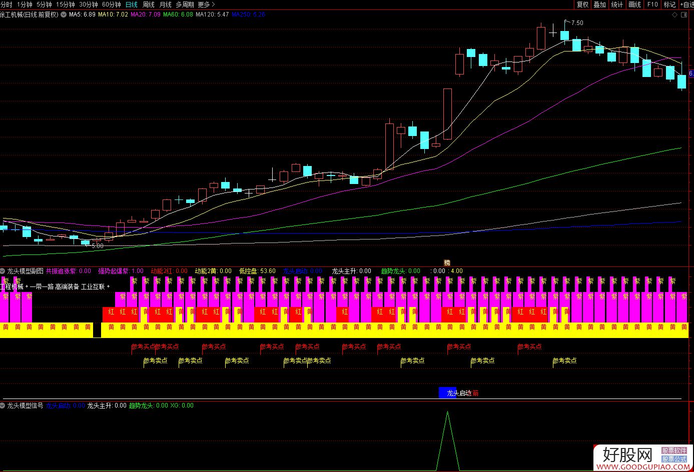
Task: Click the 工程机械 sector link
Action: 12,286
